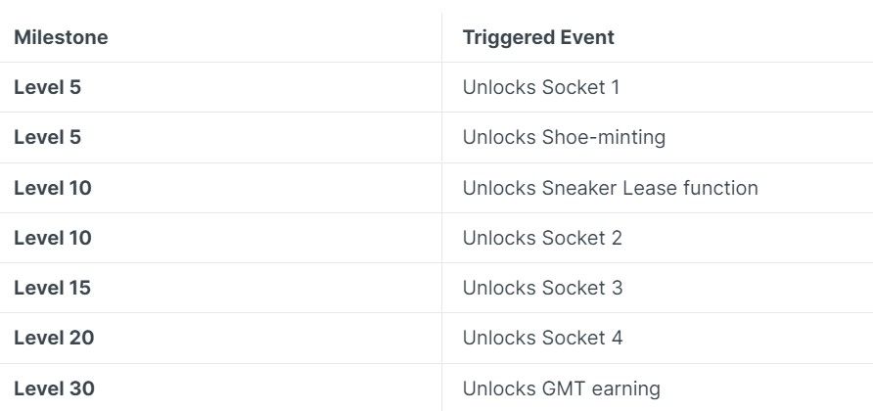Image resolution: width=873 pixels, height=411 pixels.
Task: Click the Unlocks Socket 1 text
Action: pos(540,87)
